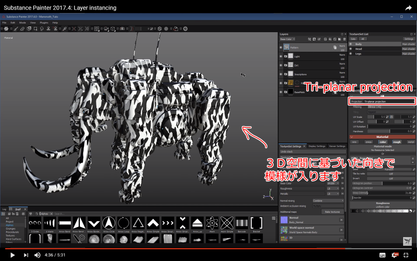Select the Clone stamp tool
This screenshot has width=417, height=261.
(48, 29)
